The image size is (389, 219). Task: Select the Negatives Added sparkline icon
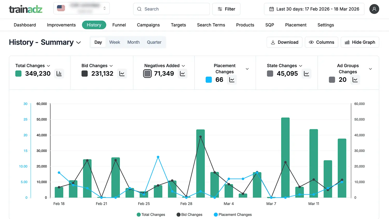(182, 74)
